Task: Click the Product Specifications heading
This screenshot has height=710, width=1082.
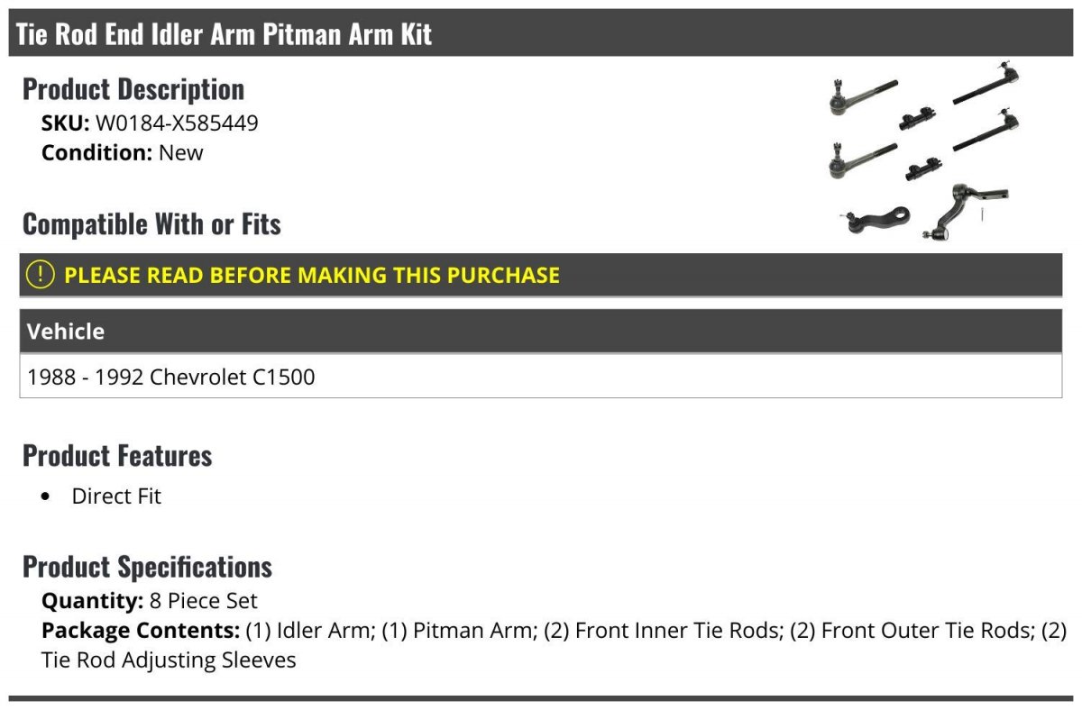Action: pos(147,567)
